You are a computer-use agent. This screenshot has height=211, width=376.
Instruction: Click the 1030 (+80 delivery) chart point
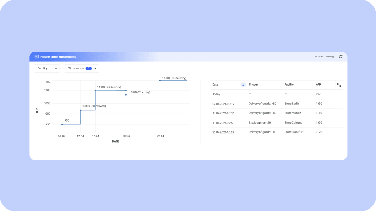81,110
